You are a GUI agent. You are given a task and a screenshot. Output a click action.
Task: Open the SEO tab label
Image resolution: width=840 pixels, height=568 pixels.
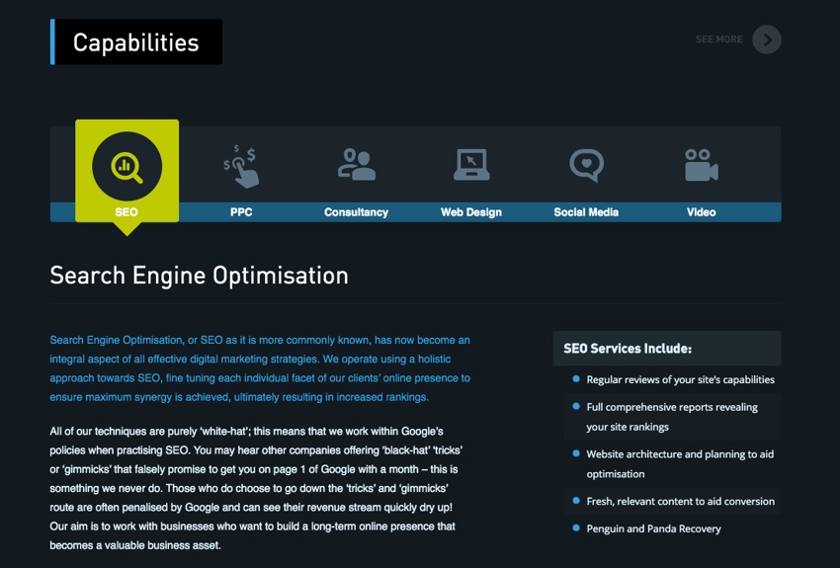[x=126, y=212]
